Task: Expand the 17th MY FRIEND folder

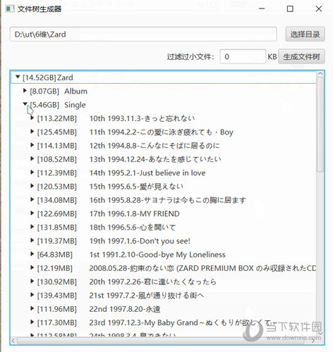Action: coord(32,213)
